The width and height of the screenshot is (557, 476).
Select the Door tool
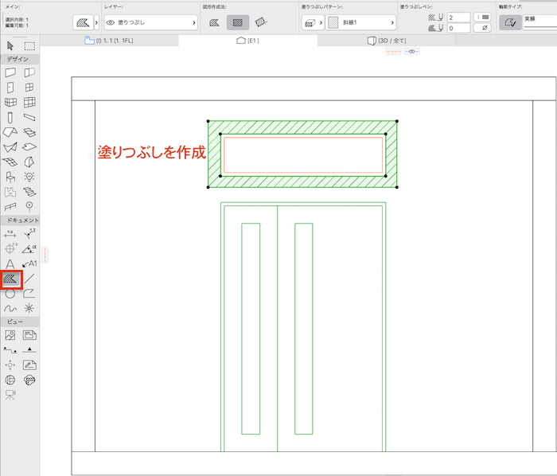coord(10,88)
